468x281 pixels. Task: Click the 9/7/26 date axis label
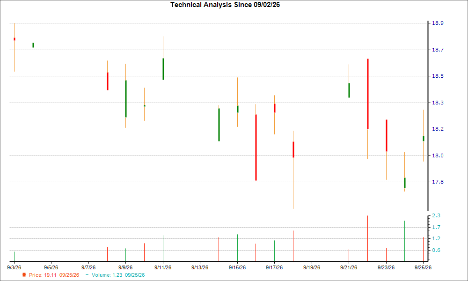pyautogui.click(x=88, y=267)
